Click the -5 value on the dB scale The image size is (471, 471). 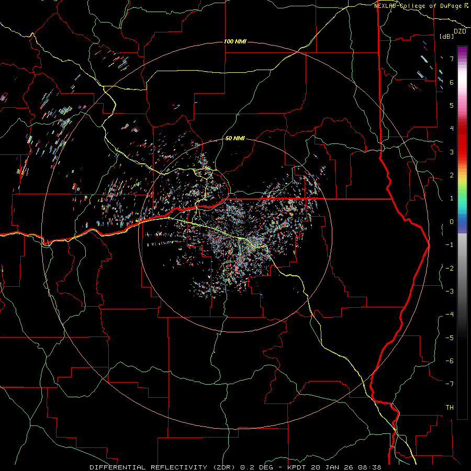450,338
